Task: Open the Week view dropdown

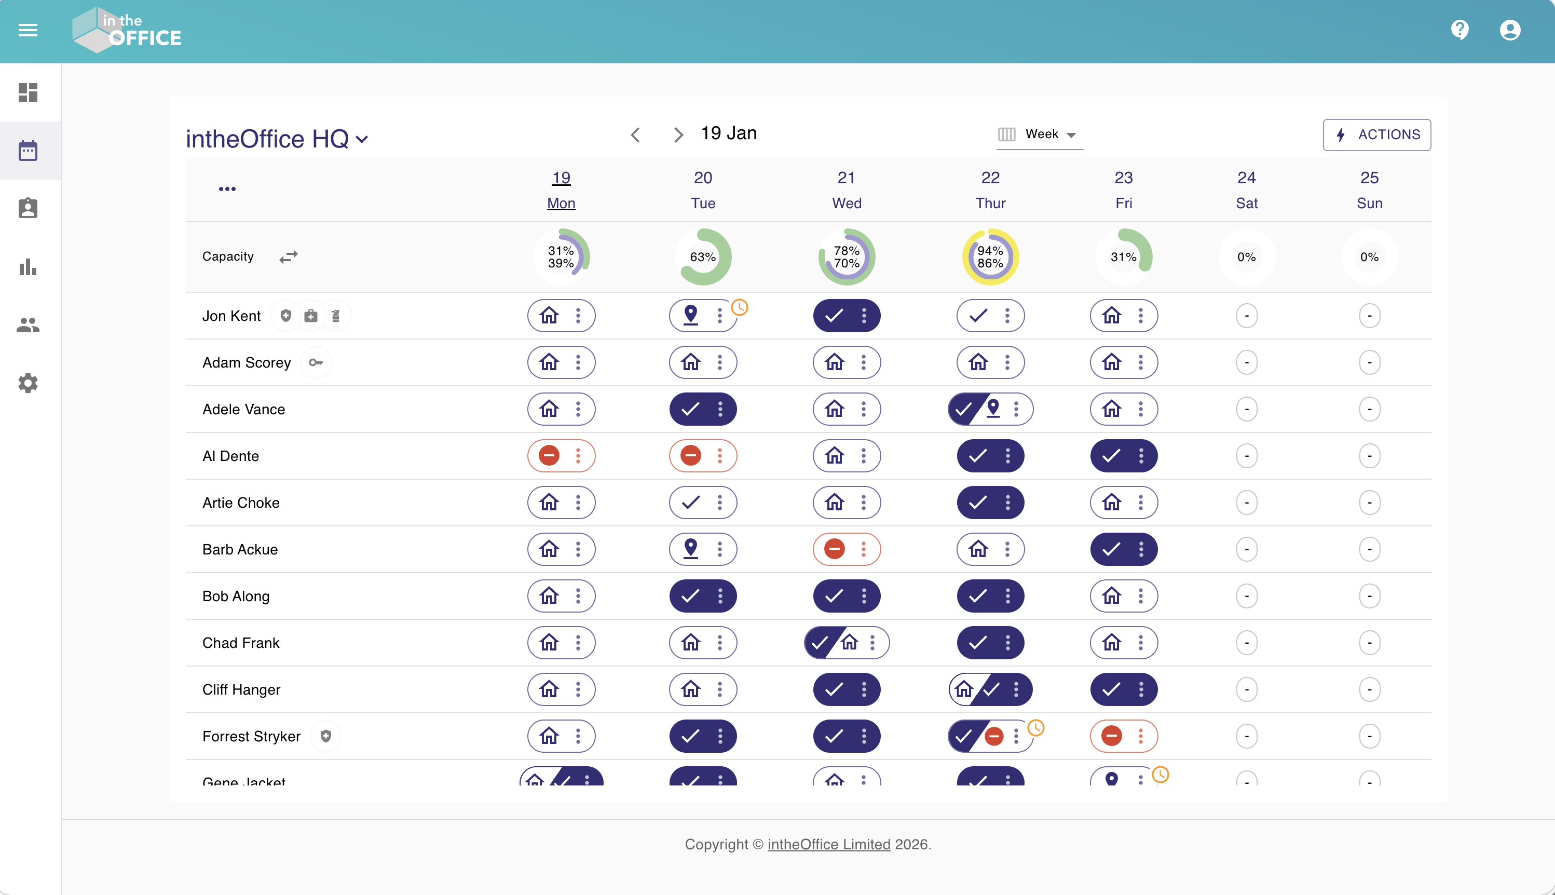Action: [1040, 134]
